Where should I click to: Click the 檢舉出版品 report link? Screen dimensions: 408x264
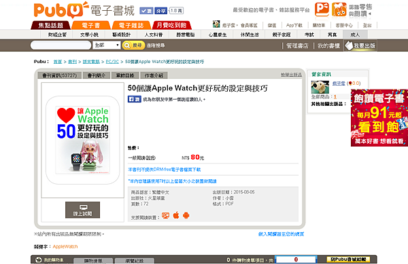point(291,75)
